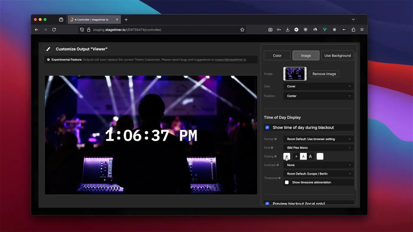The height and width of the screenshot is (232, 413).
Task: Open the uBlock Origin shield extension
Action: [x=306, y=30]
